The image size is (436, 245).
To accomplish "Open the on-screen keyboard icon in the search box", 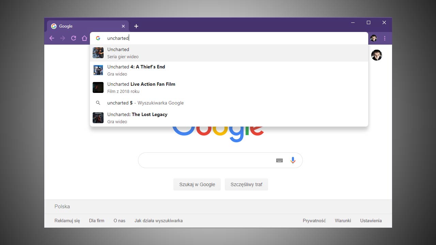I will [279, 160].
